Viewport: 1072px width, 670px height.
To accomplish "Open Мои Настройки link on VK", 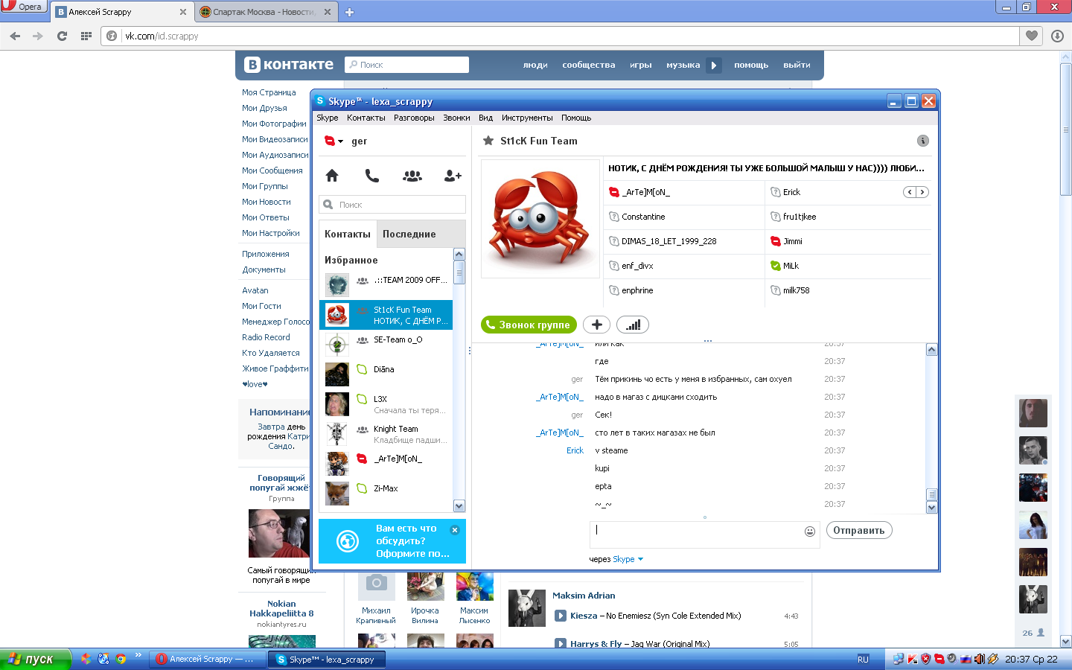I will pos(271,233).
